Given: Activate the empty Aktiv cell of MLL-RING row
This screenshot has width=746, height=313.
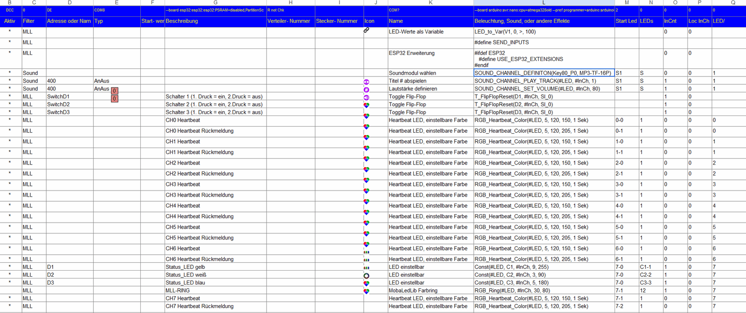Looking at the screenshot, I should [x=10, y=291].
